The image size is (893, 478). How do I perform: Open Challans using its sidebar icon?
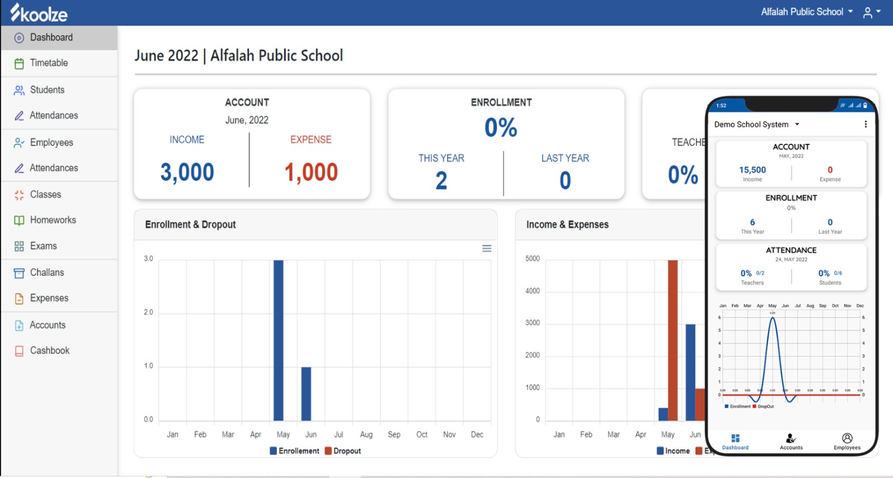pos(19,273)
